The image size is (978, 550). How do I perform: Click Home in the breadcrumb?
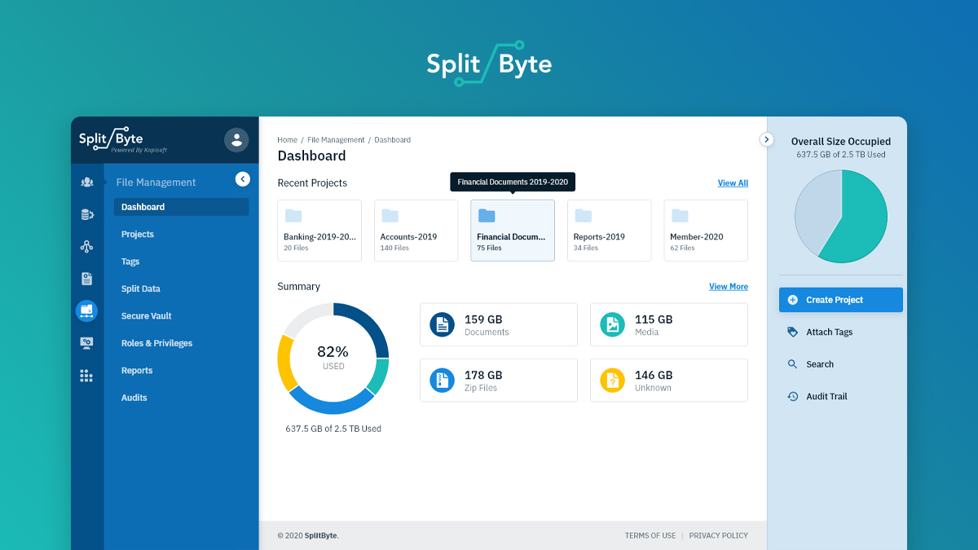point(287,140)
